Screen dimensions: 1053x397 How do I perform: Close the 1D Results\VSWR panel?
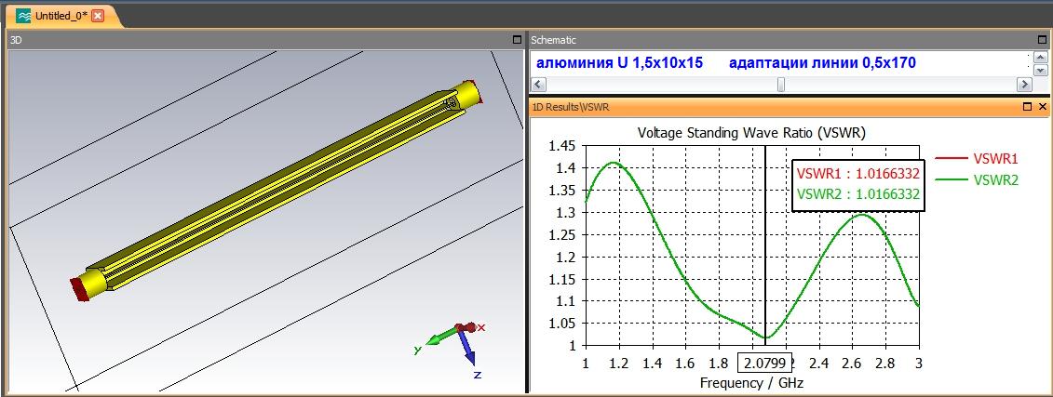click(x=1042, y=107)
